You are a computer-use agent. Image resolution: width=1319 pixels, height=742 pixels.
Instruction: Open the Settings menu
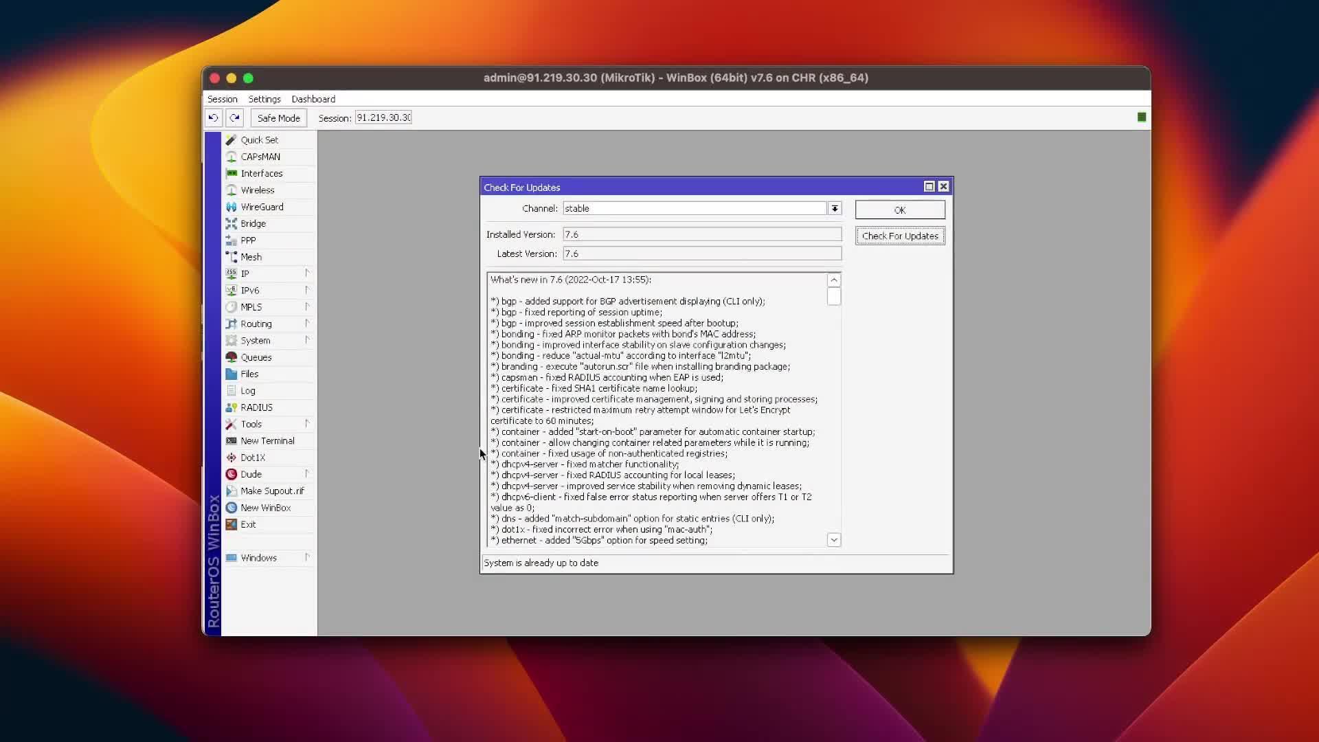click(x=264, y=99)
